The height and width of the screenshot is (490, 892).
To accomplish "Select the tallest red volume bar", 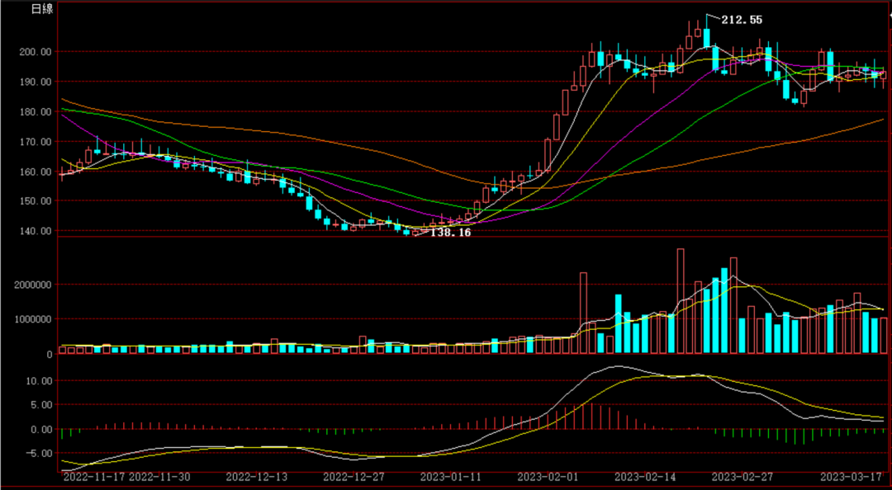I will coord(681,301).
